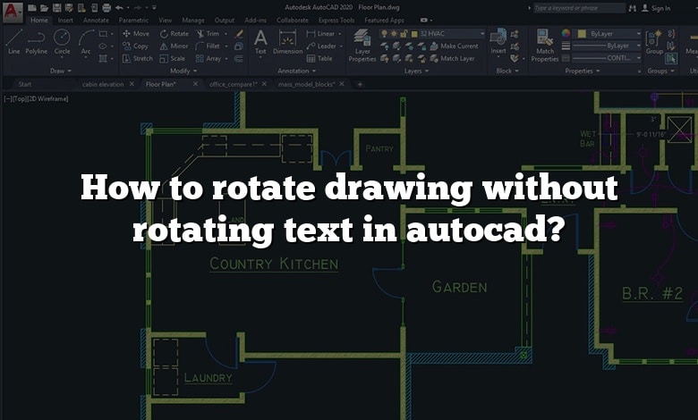Image resolution: width=698 pixels, height=420 pixels.
Task: Toggle group selection on/off icon
Action: [x=672, y=58]
